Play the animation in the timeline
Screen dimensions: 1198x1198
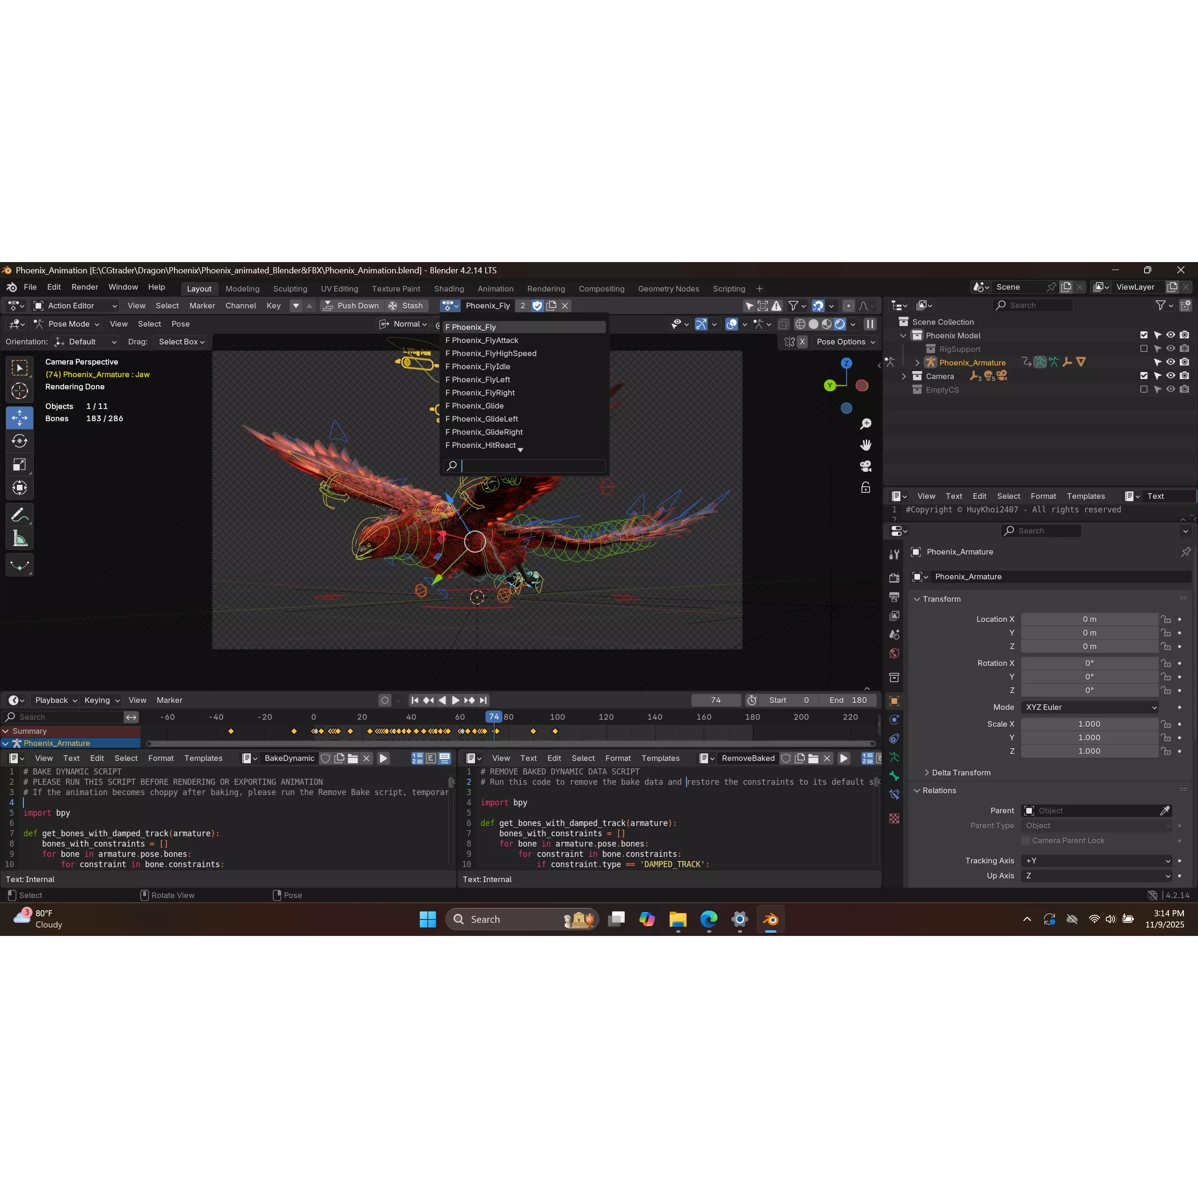pos(454,700)
